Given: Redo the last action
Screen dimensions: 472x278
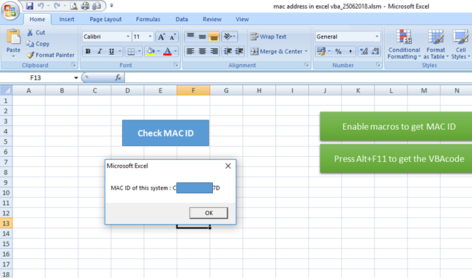Looking at the screenshot, I should point(57,6).
